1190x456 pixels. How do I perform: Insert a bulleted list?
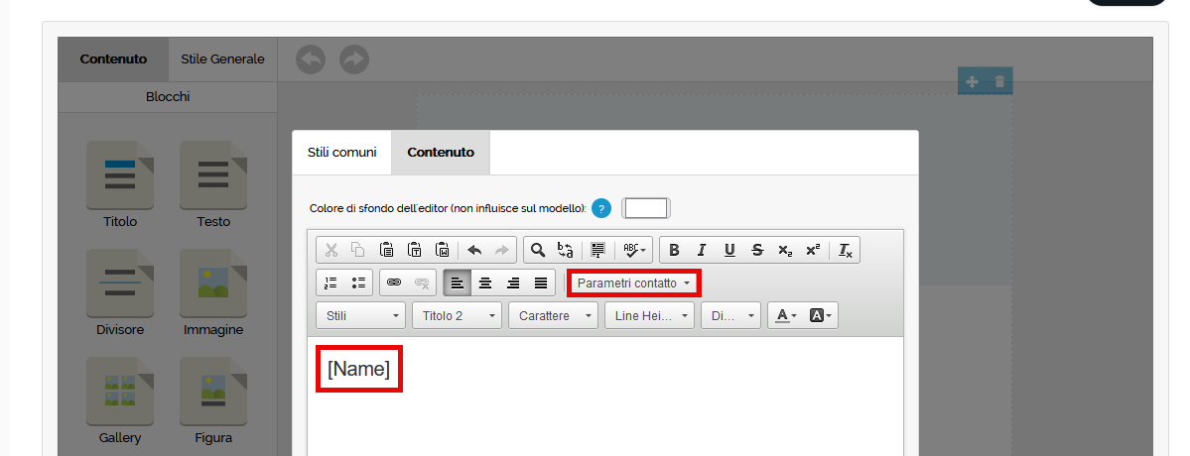coord(359,283)
